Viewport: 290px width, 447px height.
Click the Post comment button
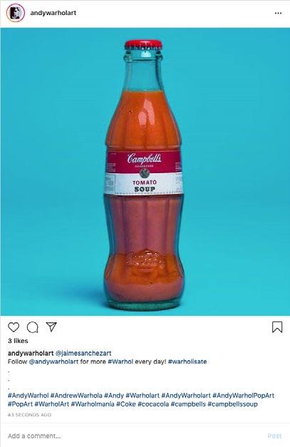(274, 436)
